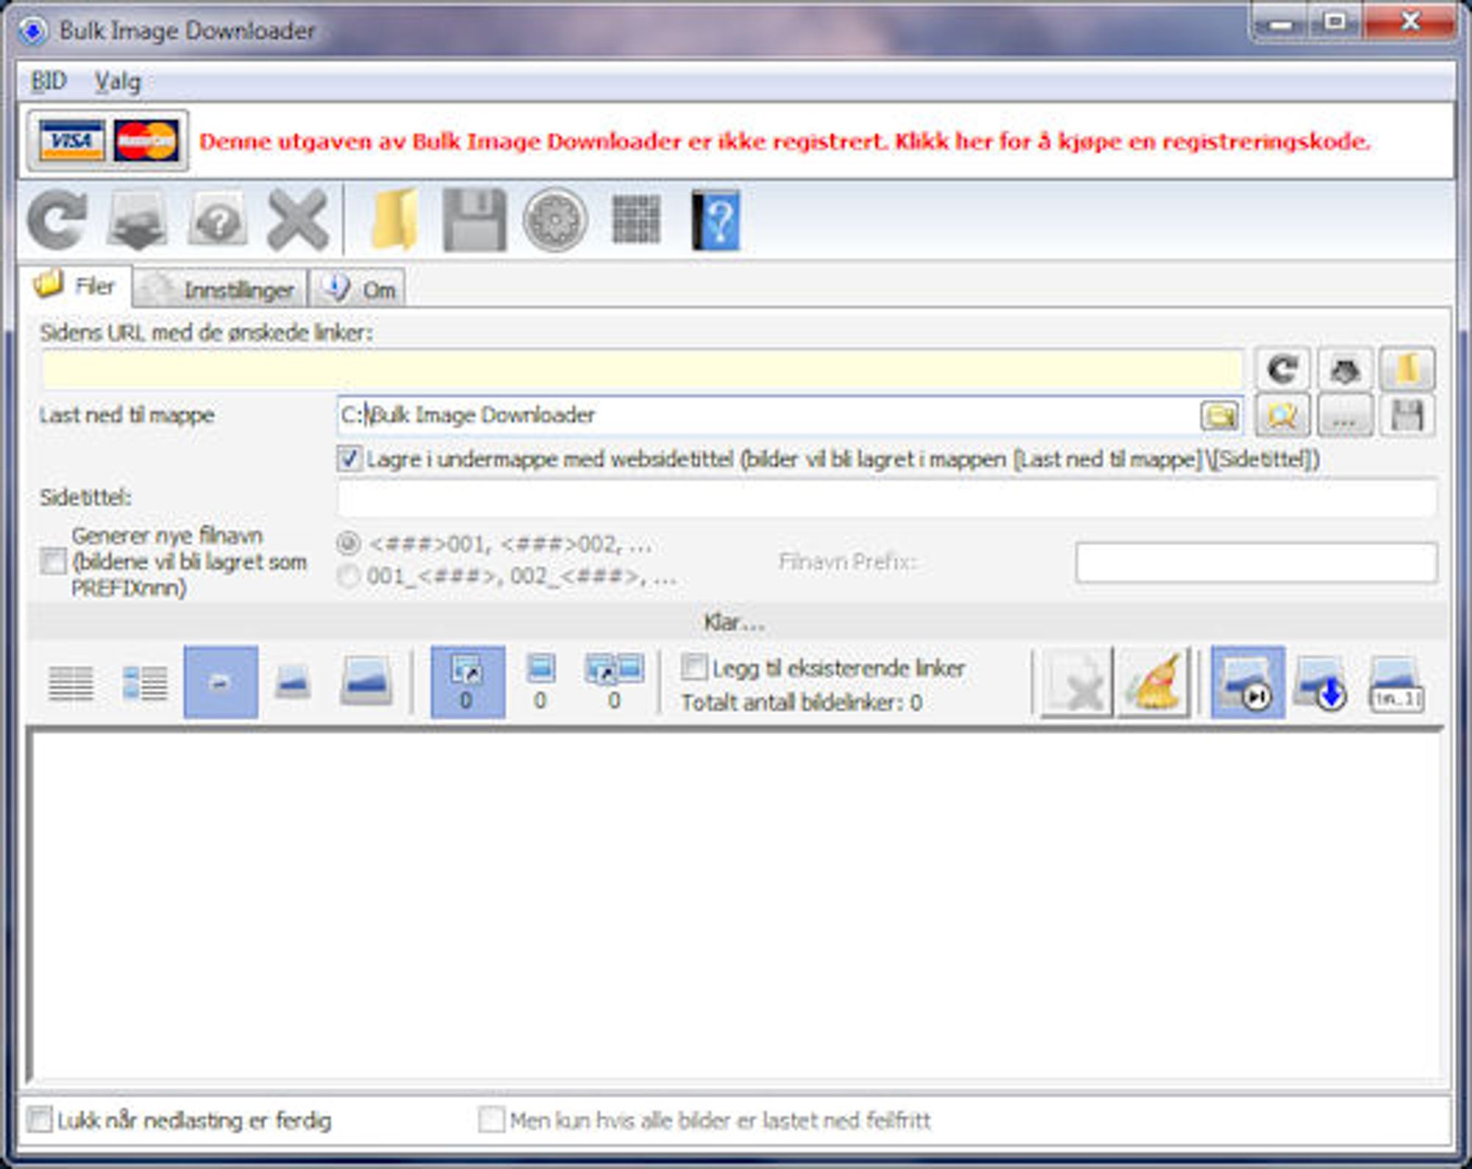Open the blue help book icon
1472x1169 pixels.
(x=716, y=219)
